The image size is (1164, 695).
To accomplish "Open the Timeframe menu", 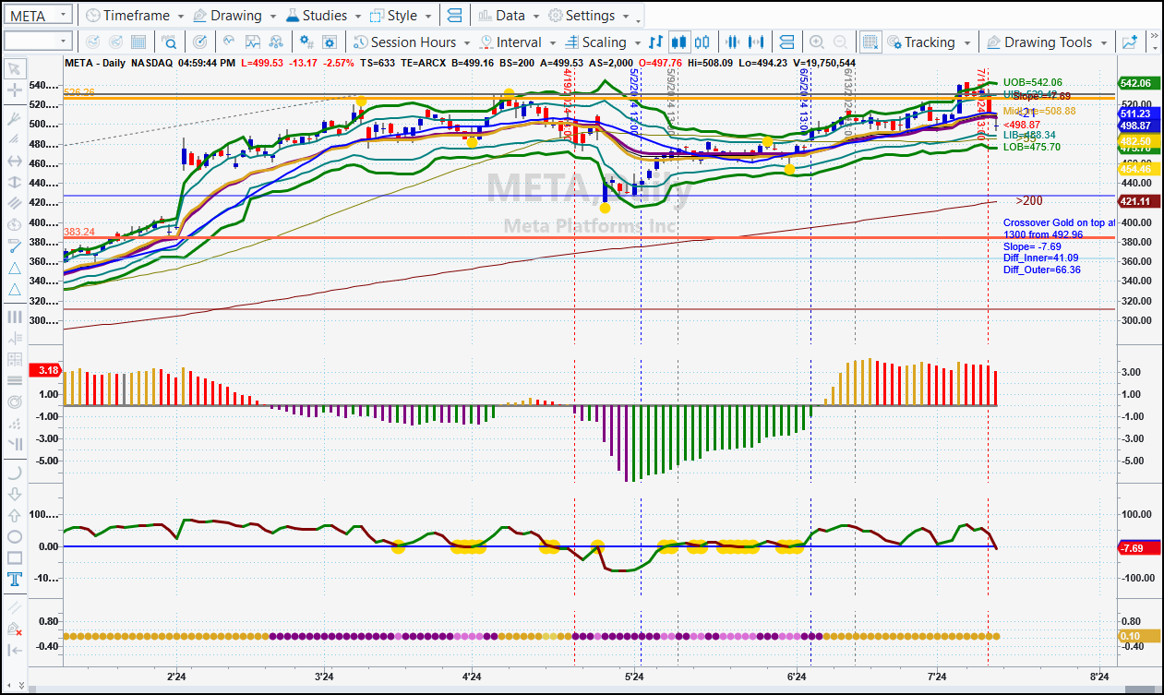I will point(135,16).
